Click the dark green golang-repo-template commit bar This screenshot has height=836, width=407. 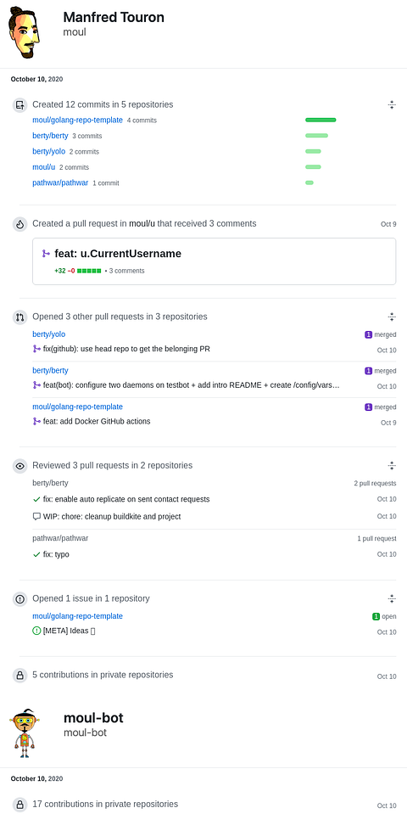coord(321,120)
